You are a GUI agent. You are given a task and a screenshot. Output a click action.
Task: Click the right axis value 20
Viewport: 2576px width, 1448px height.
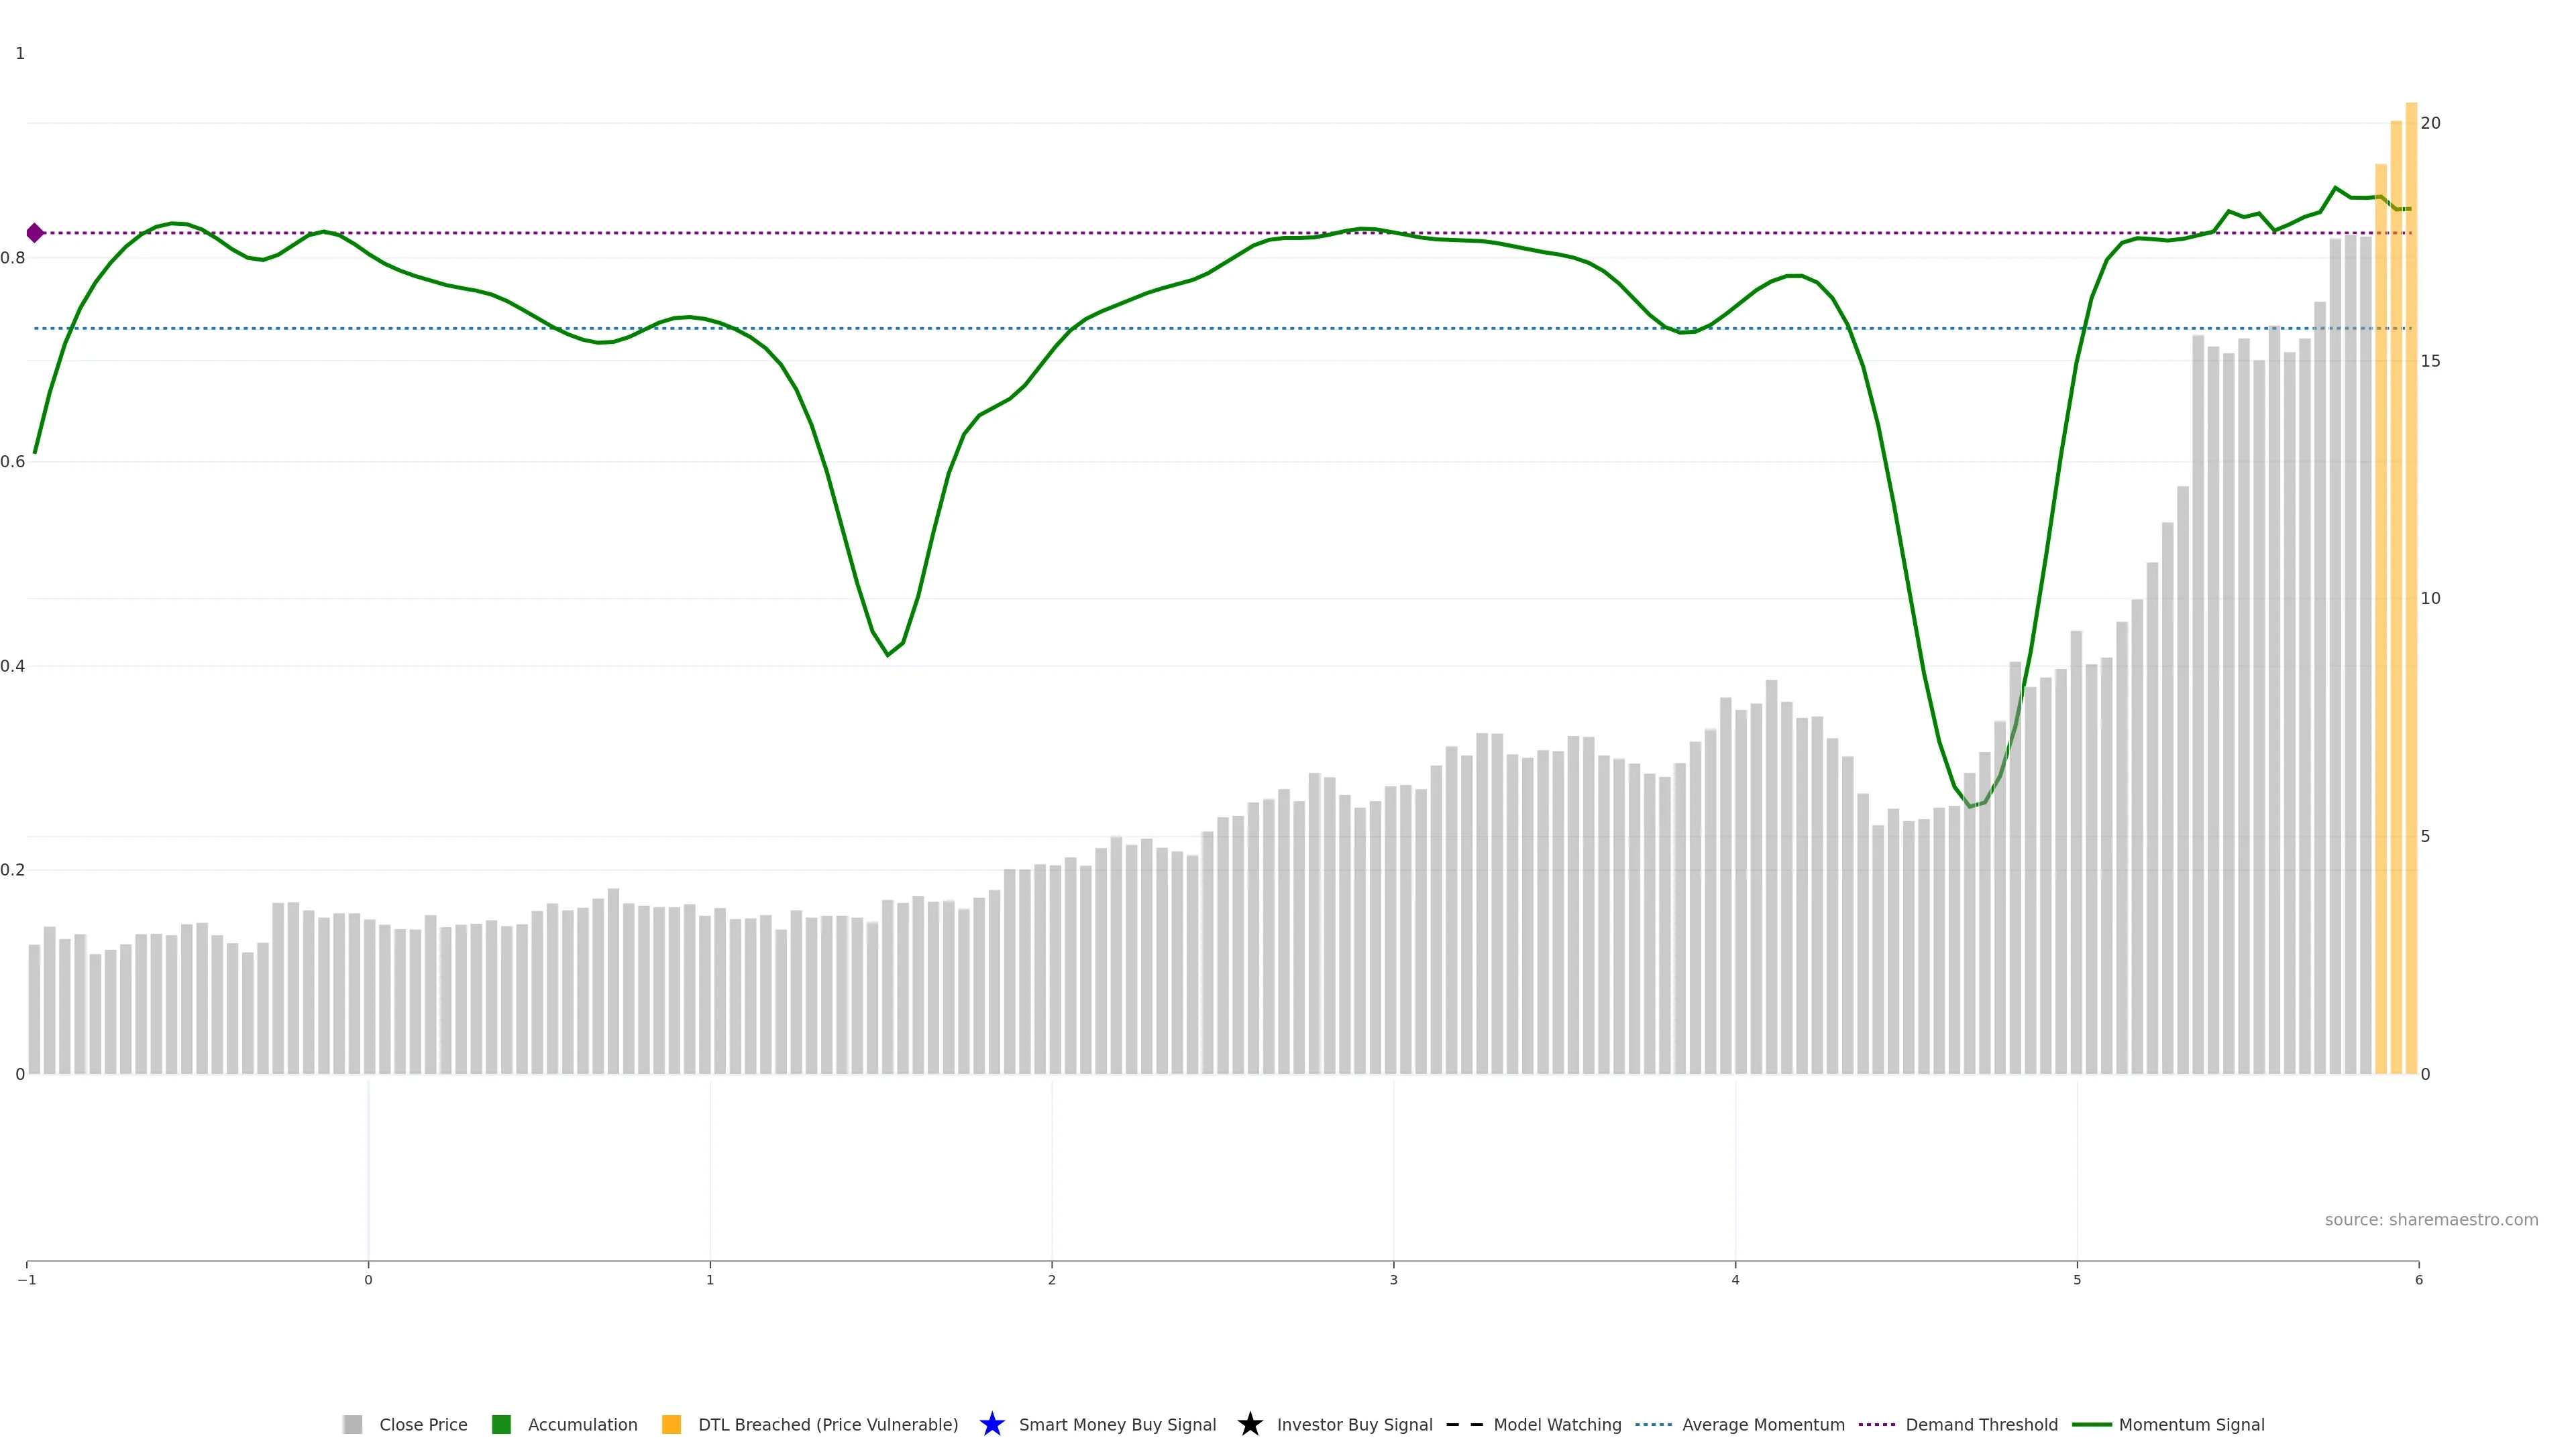(x=2430, y=123)
